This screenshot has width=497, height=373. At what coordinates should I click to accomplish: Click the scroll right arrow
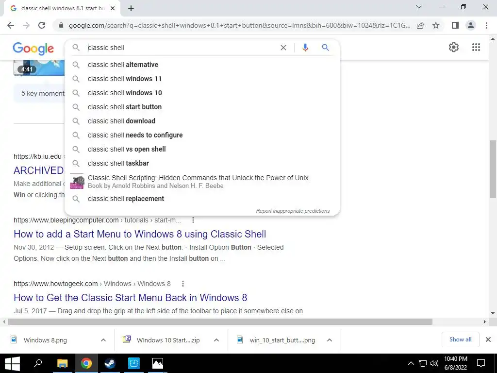(485, 322)
